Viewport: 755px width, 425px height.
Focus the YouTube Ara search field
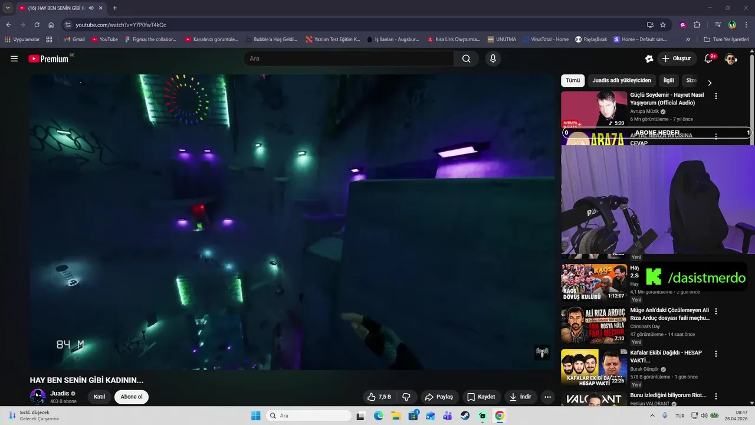[x=349, y=58]
